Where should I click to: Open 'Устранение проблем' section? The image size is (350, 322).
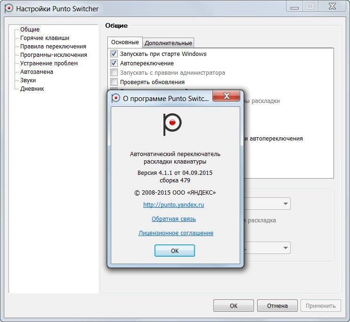point(49,63)
